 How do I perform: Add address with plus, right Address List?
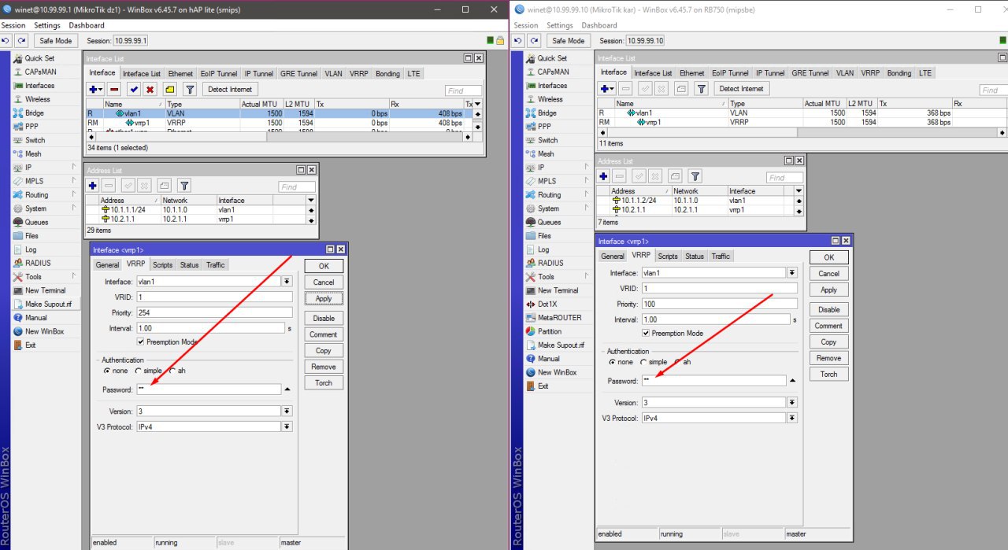coord(604,176)
